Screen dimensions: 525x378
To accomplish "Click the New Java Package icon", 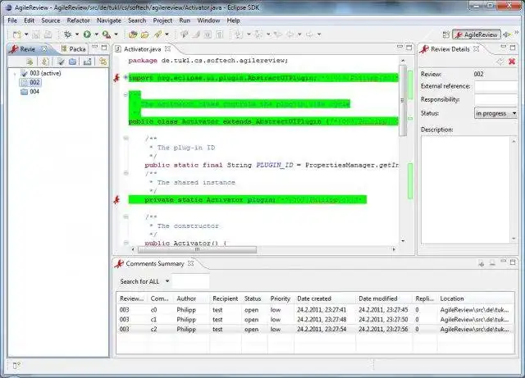I will pyautogui.click(x=133, y=34).
